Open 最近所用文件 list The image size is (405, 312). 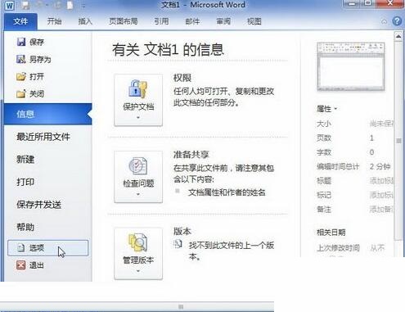click(43, 137)
